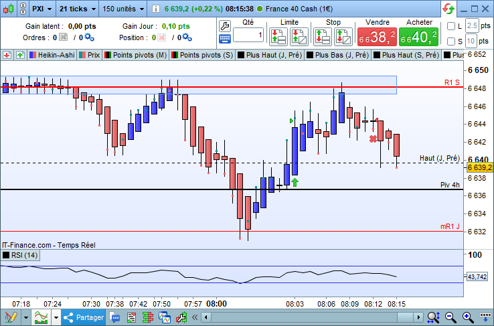Viewport: 494px width, 326px height.
Task: Click the download bar icon
Action: pos(485,317)
